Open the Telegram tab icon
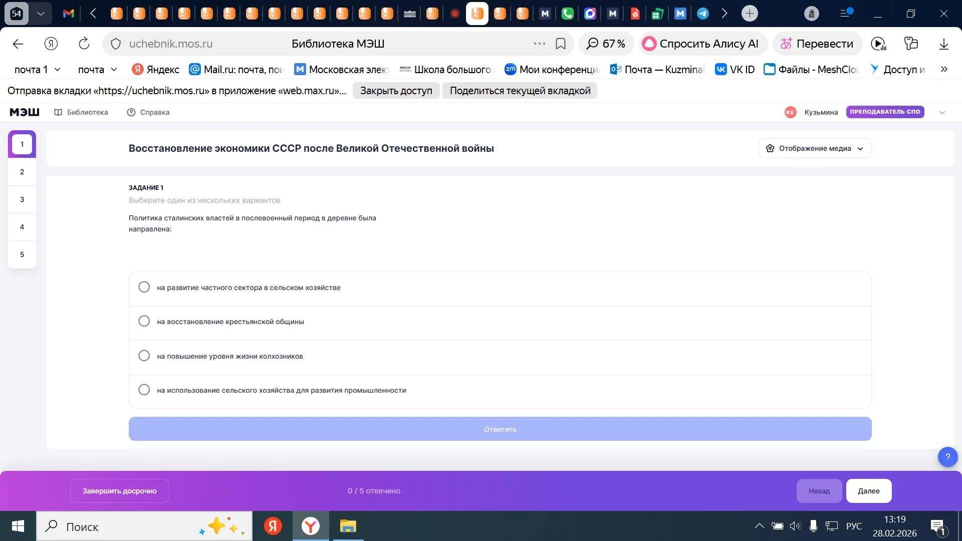The height and width of the screenshot is (541, 962). 702,14
